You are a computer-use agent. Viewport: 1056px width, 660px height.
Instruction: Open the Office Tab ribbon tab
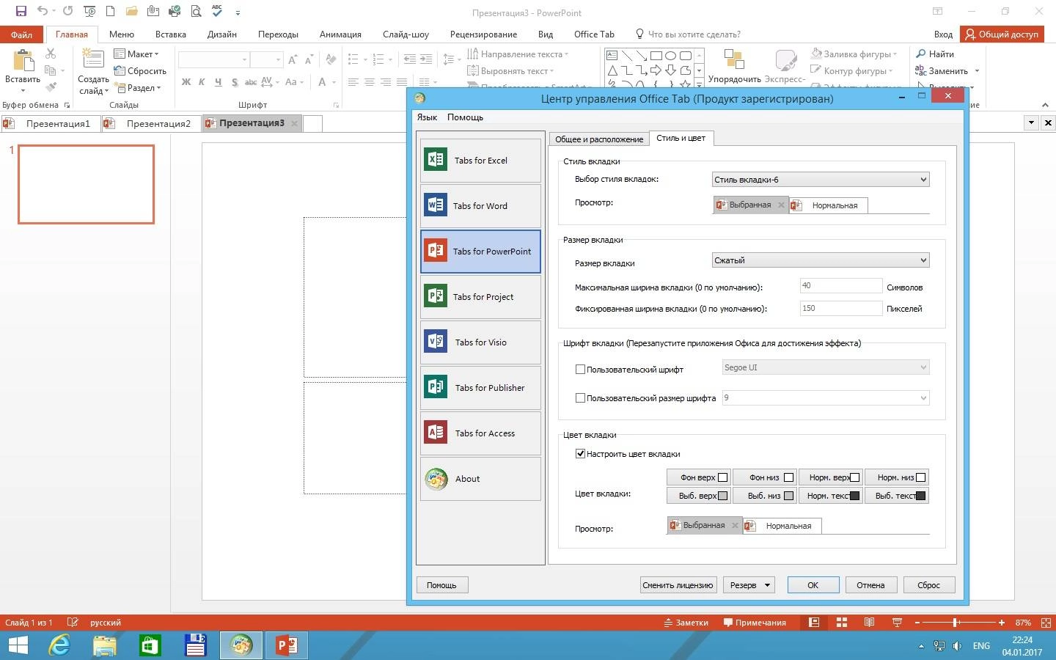594,34
